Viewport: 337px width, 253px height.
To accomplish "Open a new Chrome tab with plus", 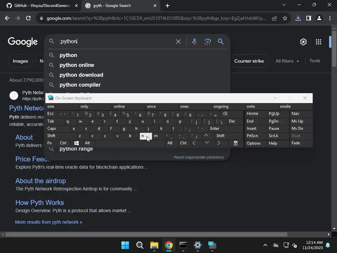I will [168, 6].
